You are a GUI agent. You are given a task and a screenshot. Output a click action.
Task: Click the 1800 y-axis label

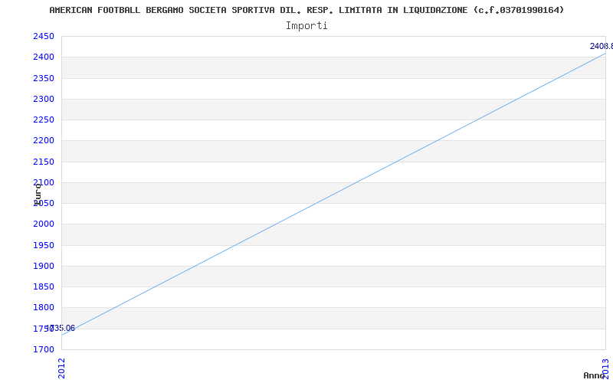[x=44, y=307]
